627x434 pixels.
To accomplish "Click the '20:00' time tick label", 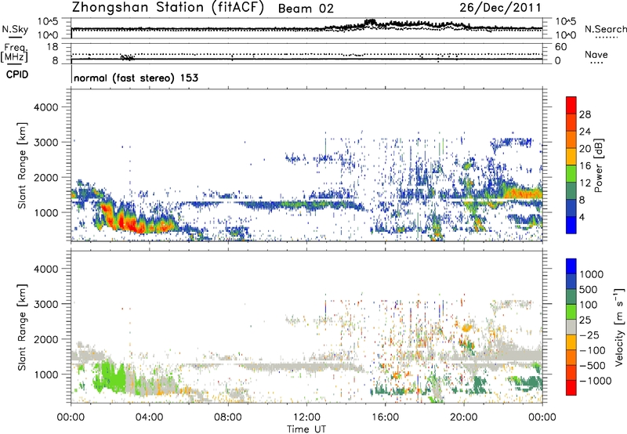I will (463, 418).
